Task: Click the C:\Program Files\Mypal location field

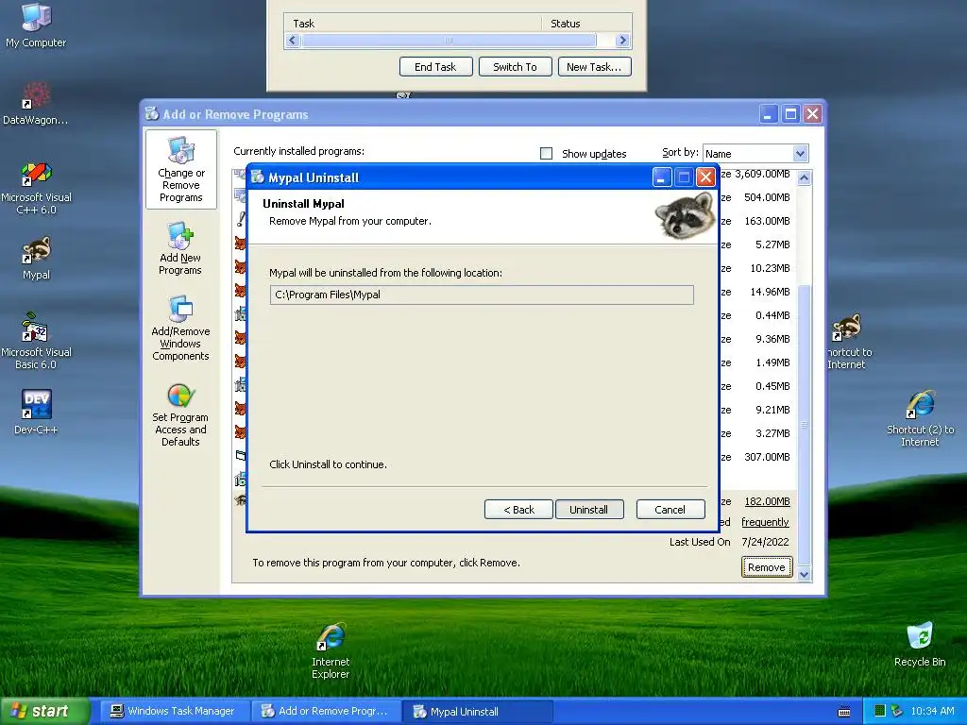Action: [482, 295]
